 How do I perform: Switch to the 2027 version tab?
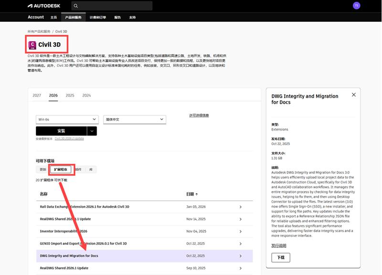[x=37, y=95]
